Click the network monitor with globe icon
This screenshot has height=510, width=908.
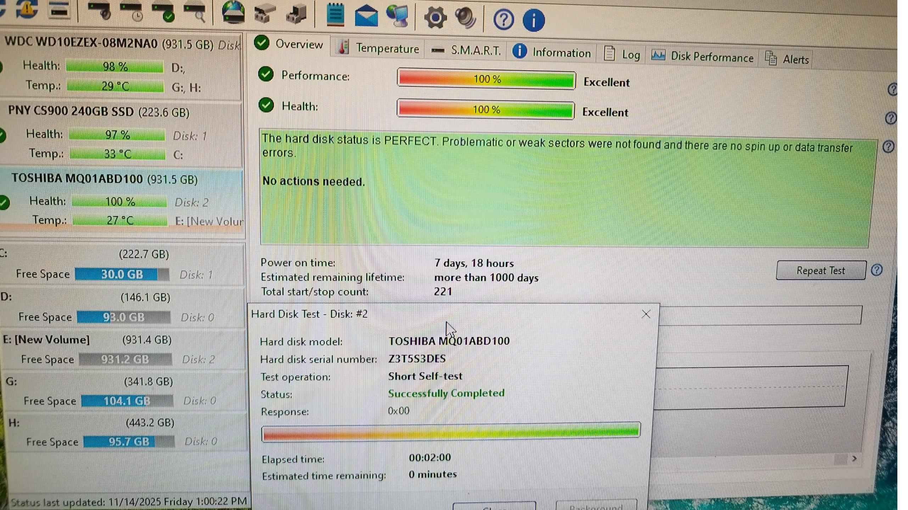(397, 16)
